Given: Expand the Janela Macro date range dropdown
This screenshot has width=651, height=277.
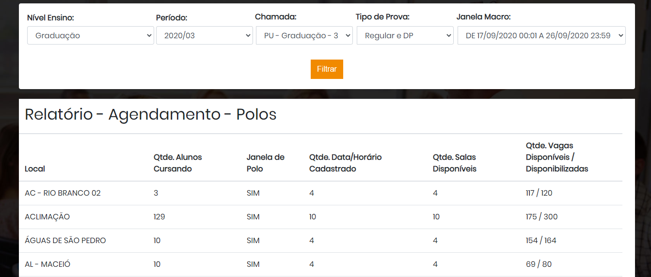Looking at the screenshot, I should point(541,35).
